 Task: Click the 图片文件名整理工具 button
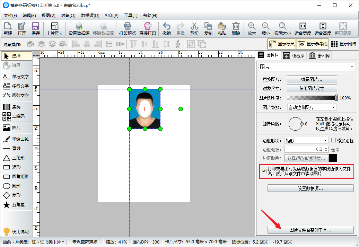[x=310, y=230]
